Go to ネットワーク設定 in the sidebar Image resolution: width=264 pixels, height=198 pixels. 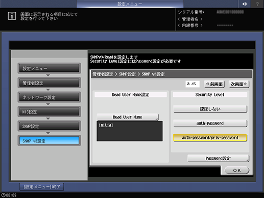(x=49, y=97)
